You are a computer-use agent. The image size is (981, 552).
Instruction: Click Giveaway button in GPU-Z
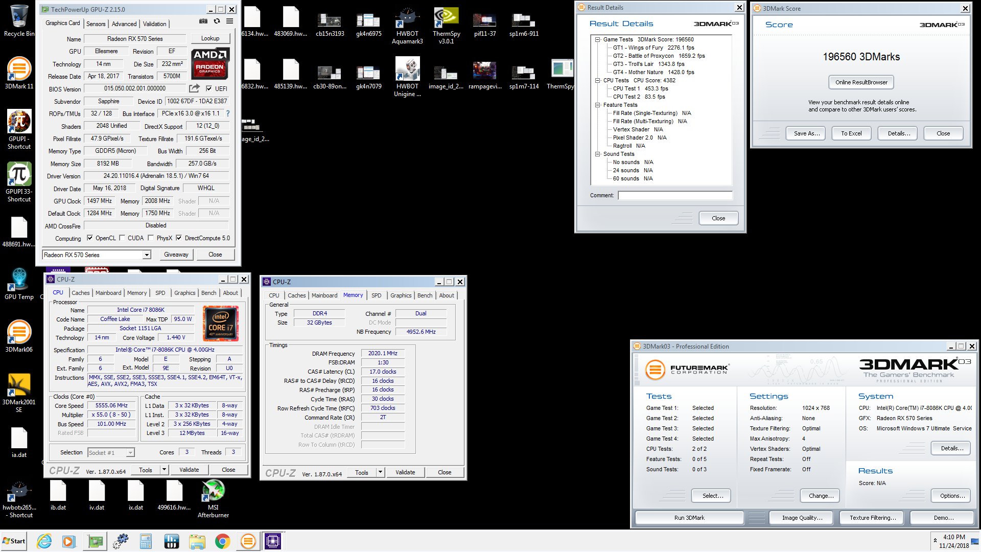(x=176, y=255)
